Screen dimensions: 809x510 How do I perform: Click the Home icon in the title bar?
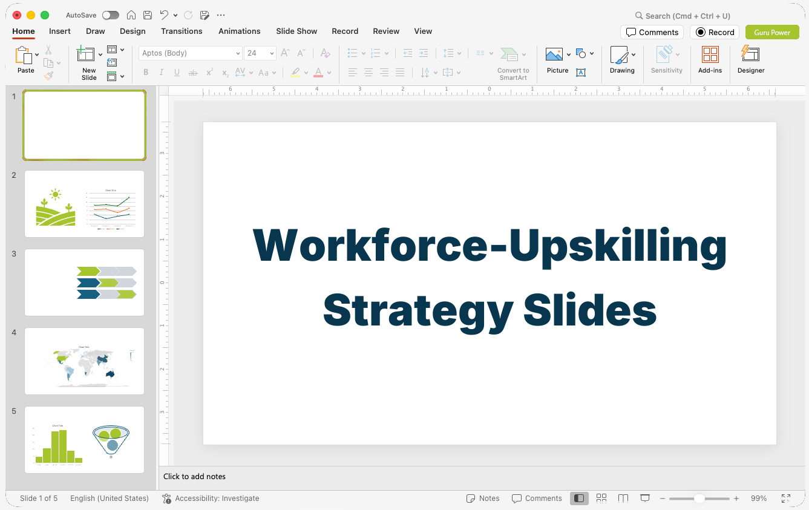tap(131, 15)
